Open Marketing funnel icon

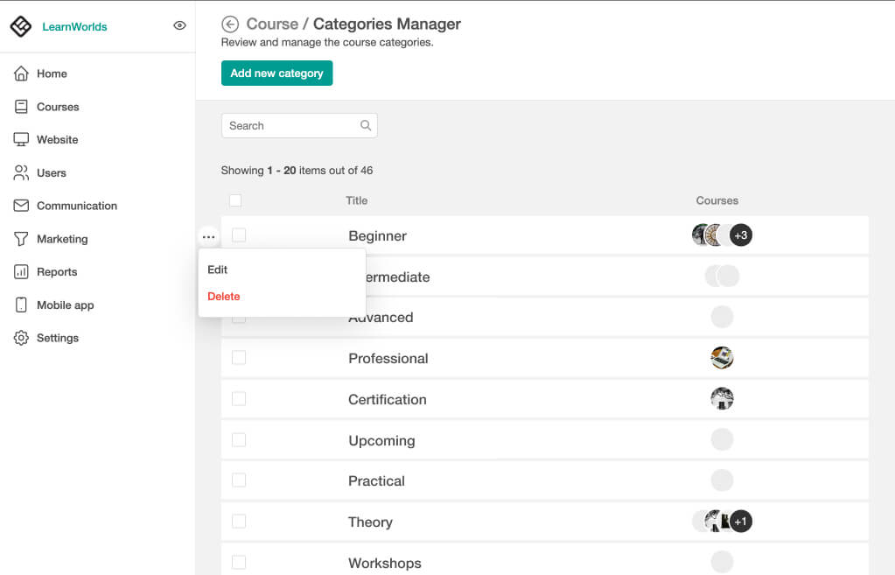21,239
